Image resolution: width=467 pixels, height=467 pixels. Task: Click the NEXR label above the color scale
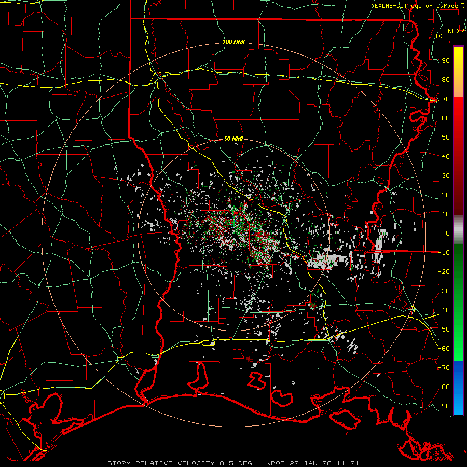click(456, 31)
